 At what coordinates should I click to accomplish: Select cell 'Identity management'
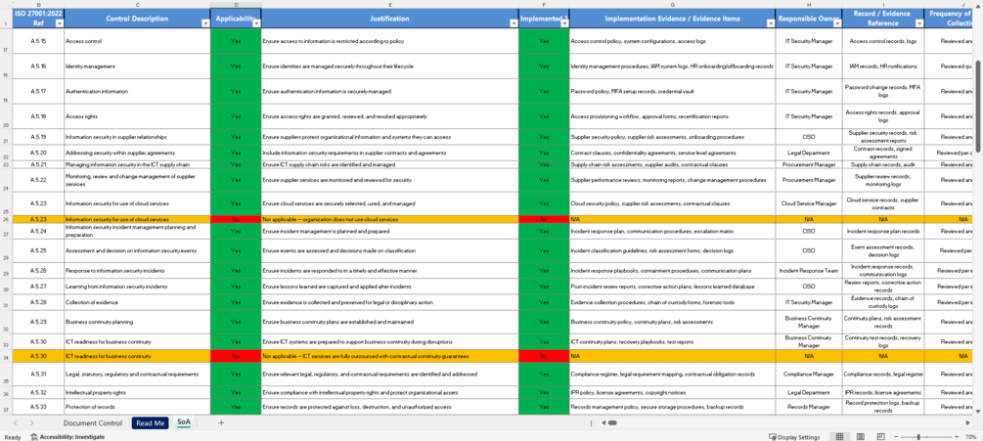click(137, 66)
